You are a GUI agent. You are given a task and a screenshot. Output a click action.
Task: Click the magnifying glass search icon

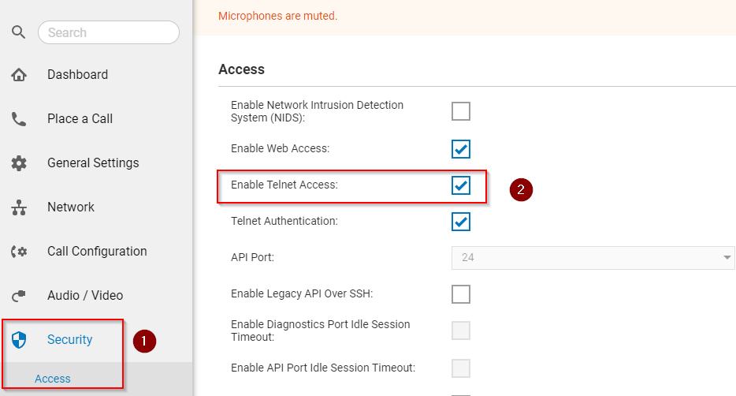point(18,32)
